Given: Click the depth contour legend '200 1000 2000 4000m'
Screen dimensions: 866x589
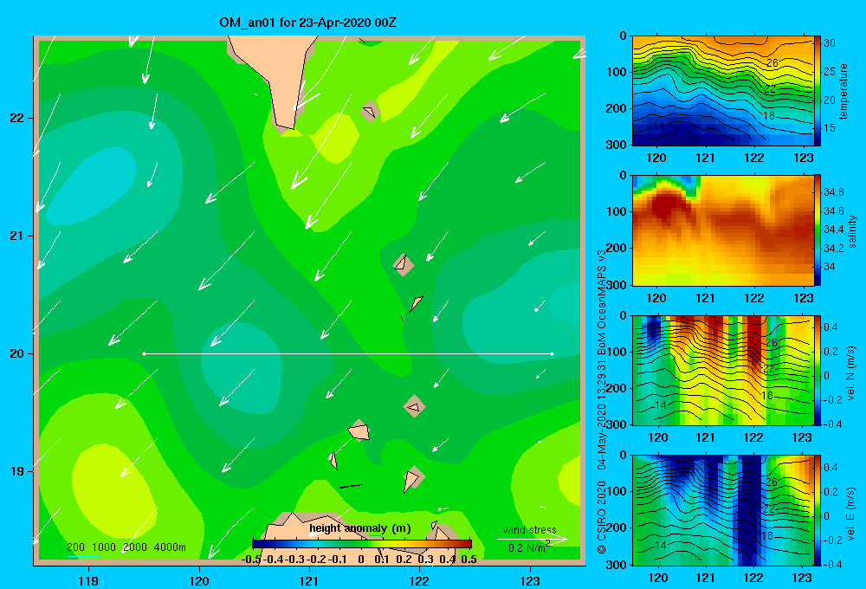Looking at the screenshot, I should pos(126,547).
